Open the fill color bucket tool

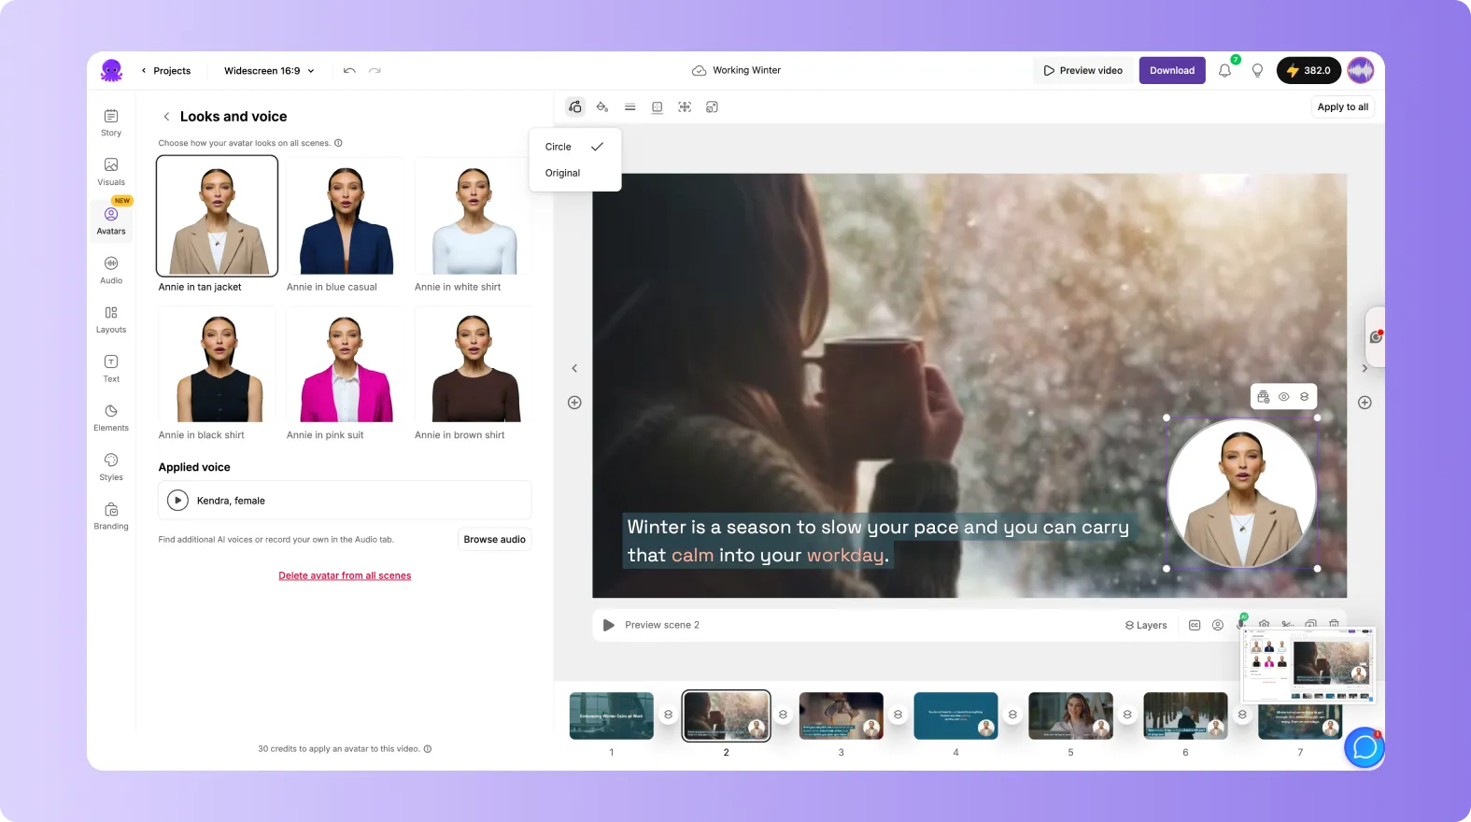(x=602, y=107)
